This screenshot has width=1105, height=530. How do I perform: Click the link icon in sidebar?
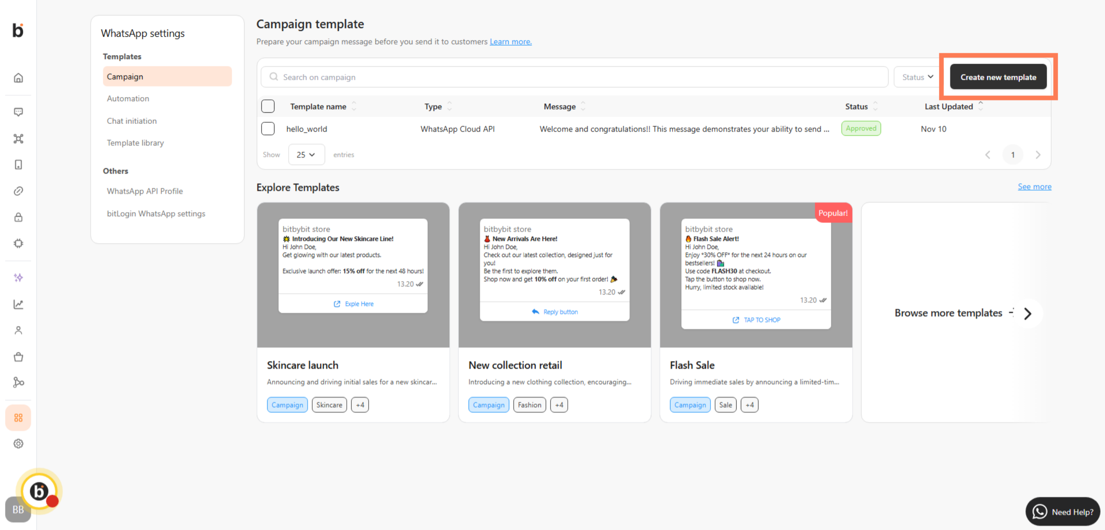(x=18, y=191)
